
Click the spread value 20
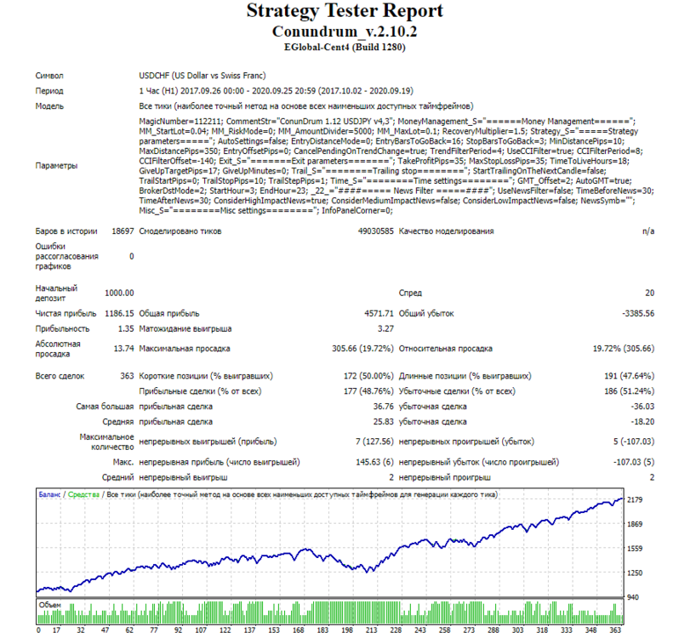click(x=649, y=293)
